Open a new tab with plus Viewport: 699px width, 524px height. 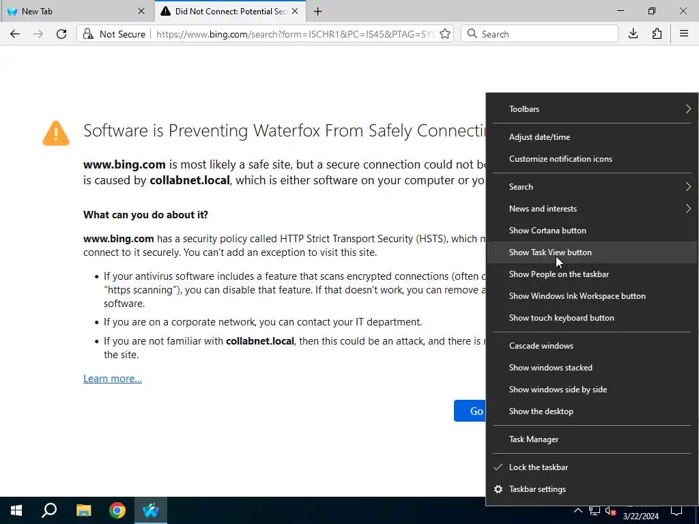click(318, 12)
